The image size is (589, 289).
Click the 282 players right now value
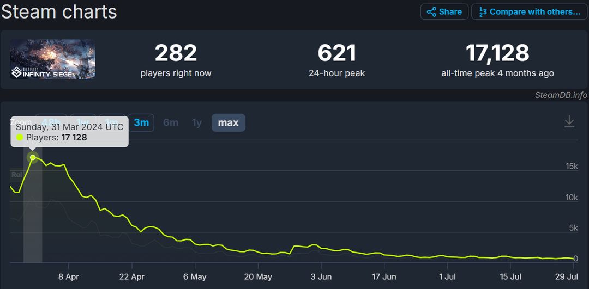(176, 53)
